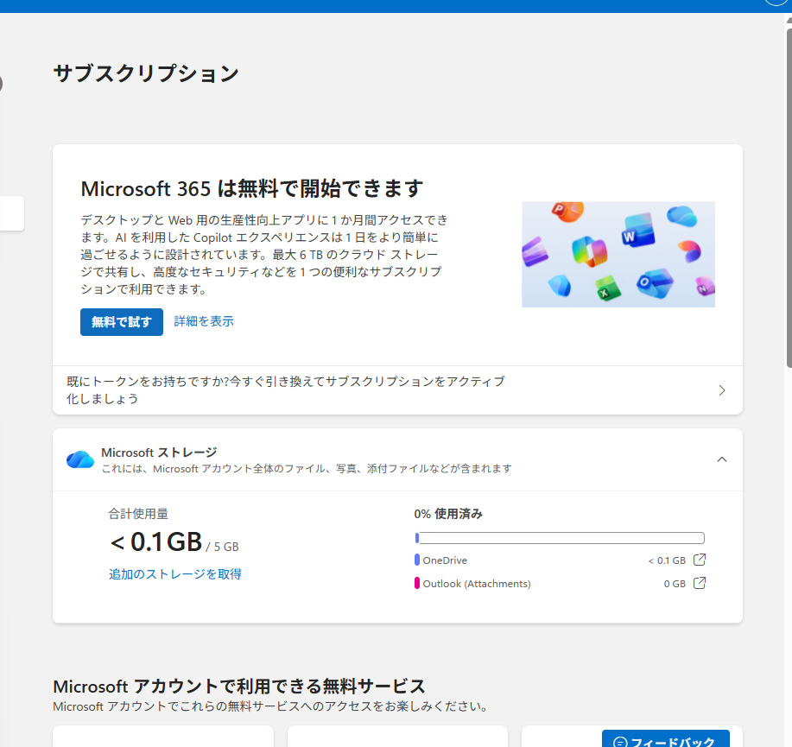Click the < 0.1 GB total usage value
Screen dimensions: 792x747
point(156,542)
